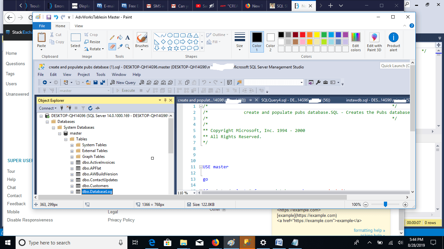This screenshot has height=249, width=444.
Task: Select the Pencil tool in Paint
Action: (112, 38)
